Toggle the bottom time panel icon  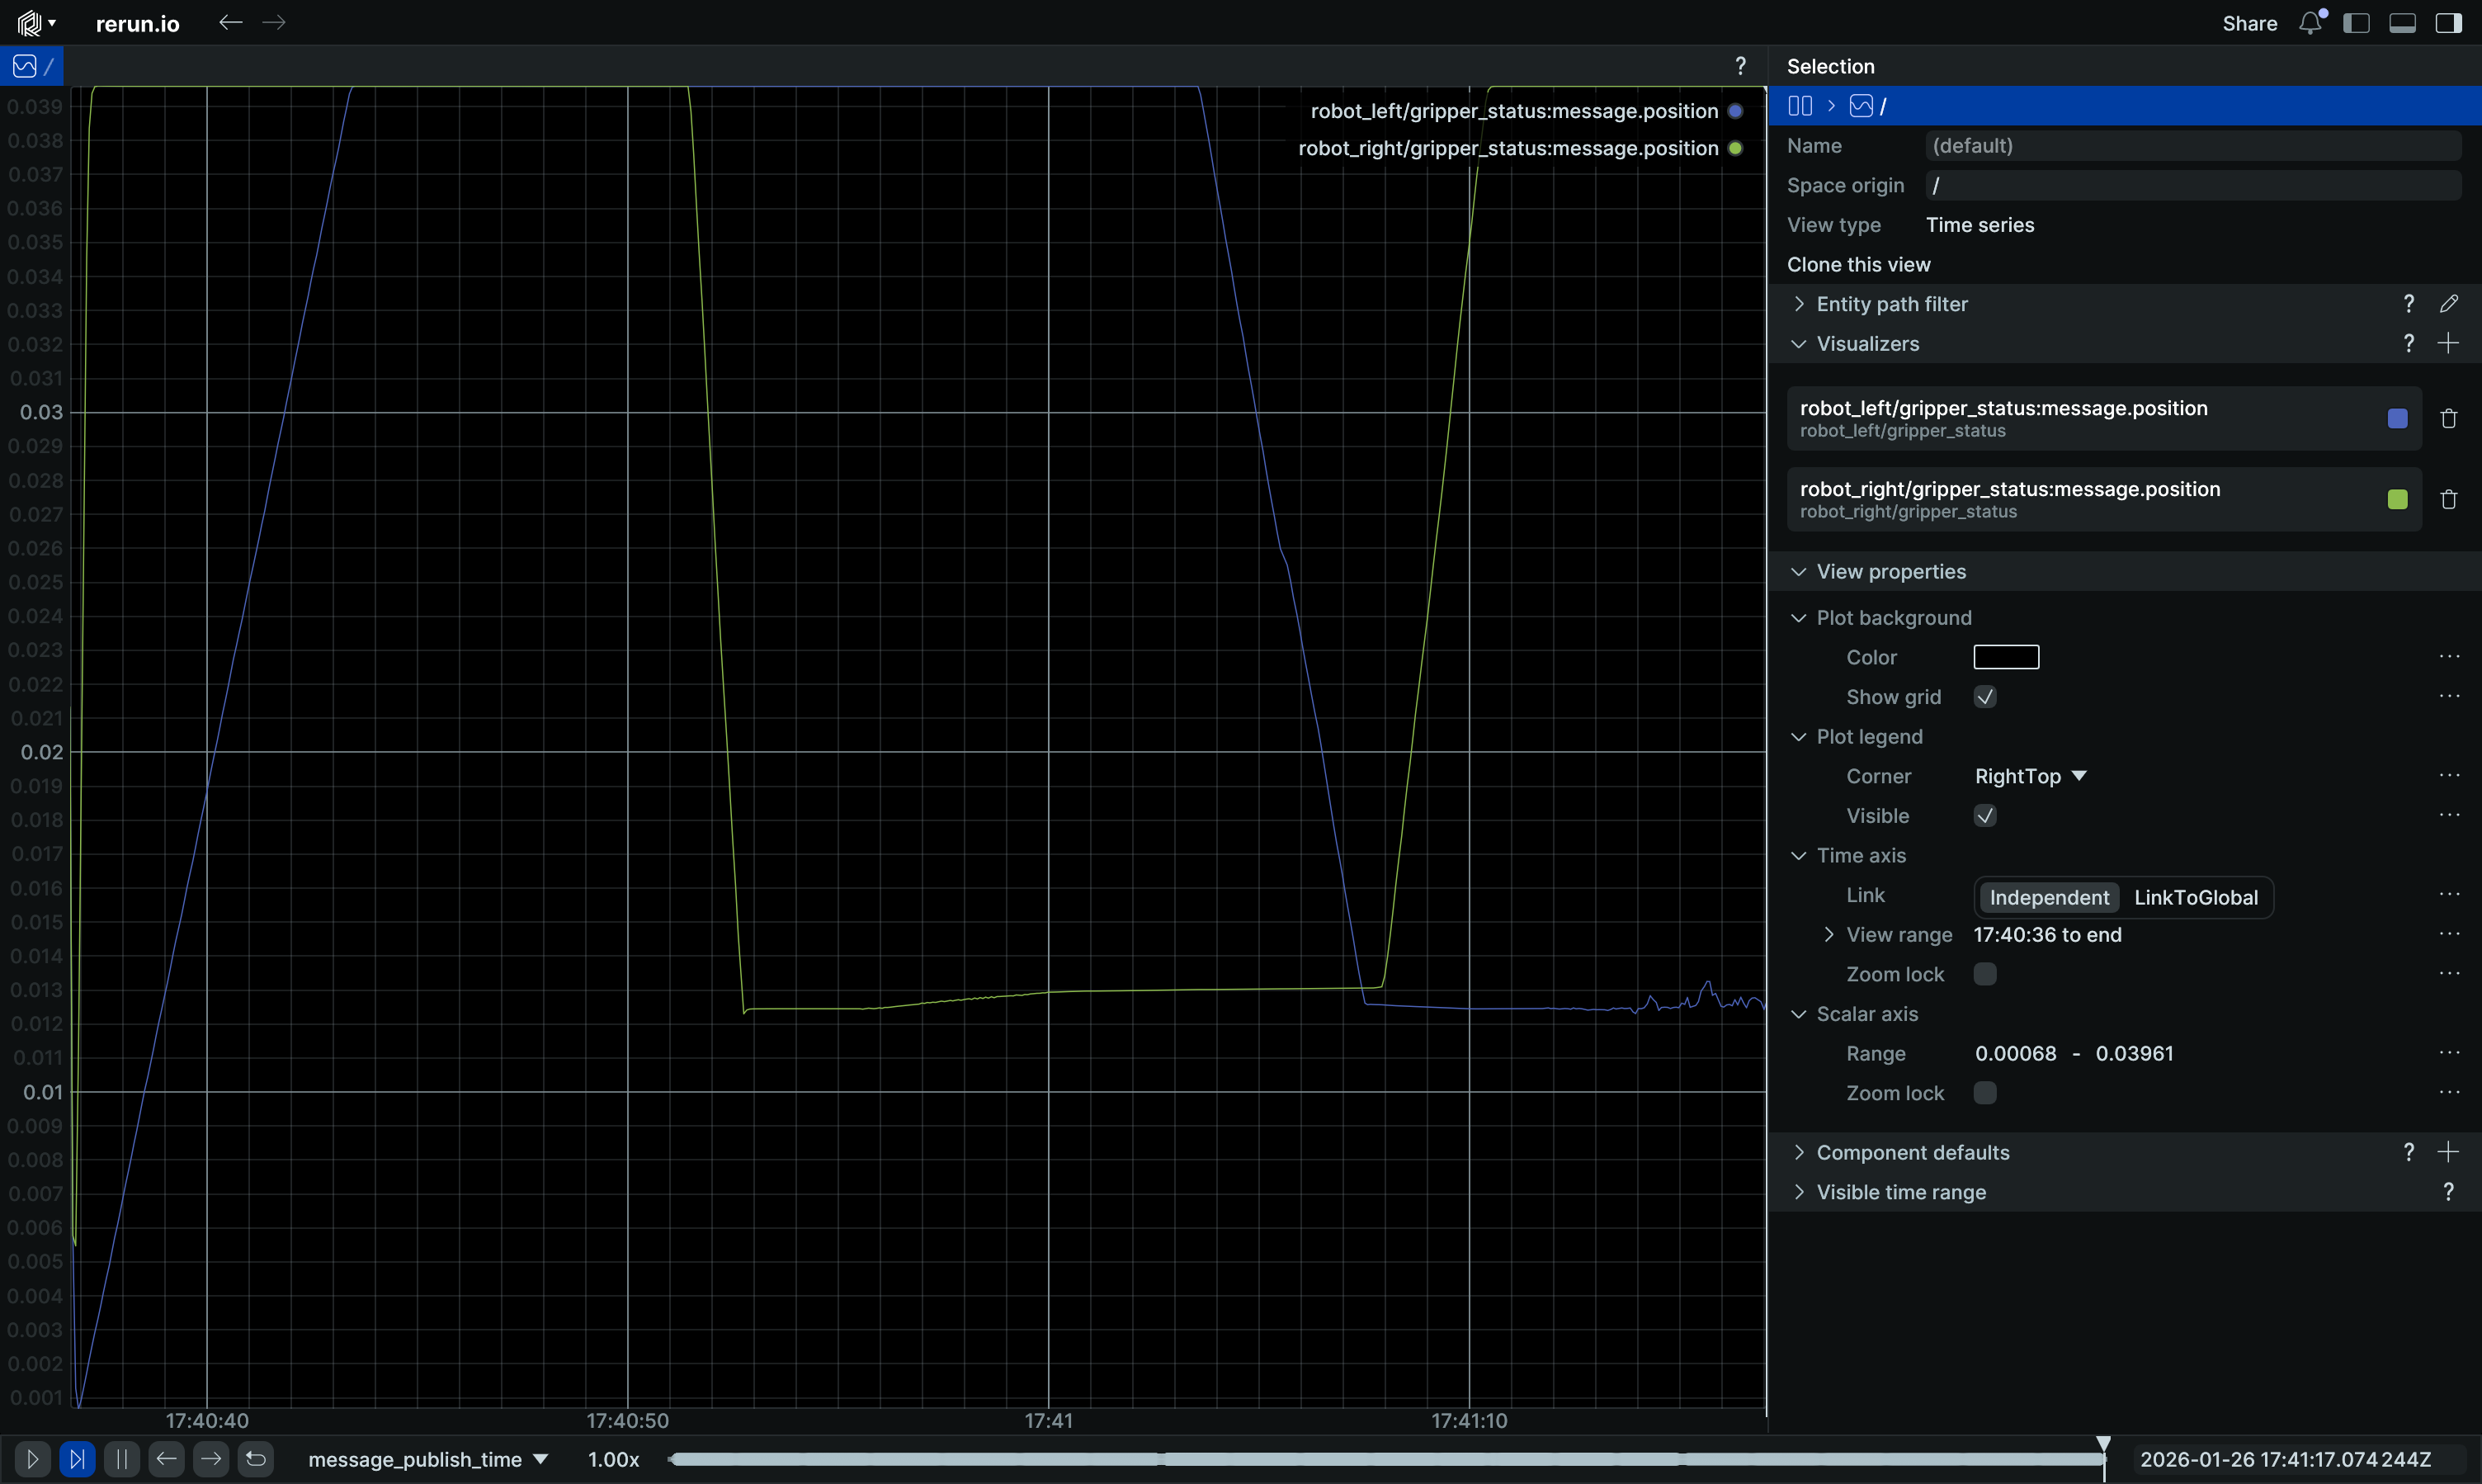[2403, 23]
